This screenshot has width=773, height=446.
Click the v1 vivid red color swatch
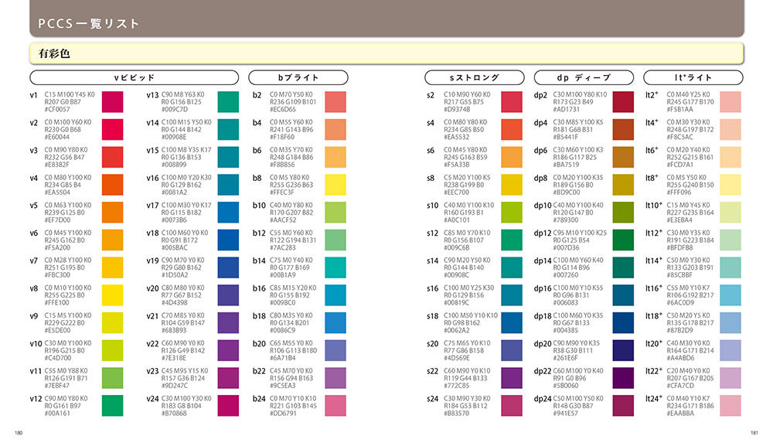tap(111, 101)
